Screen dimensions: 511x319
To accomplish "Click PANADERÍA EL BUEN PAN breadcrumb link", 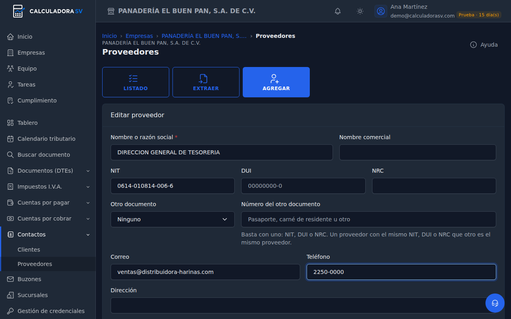I will click(x=204, y=36).
